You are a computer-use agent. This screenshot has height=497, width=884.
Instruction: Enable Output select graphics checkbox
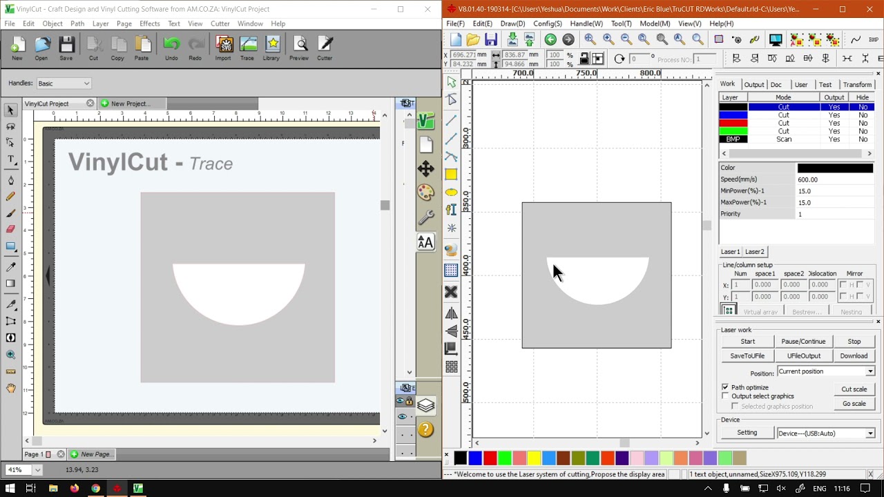725,396
